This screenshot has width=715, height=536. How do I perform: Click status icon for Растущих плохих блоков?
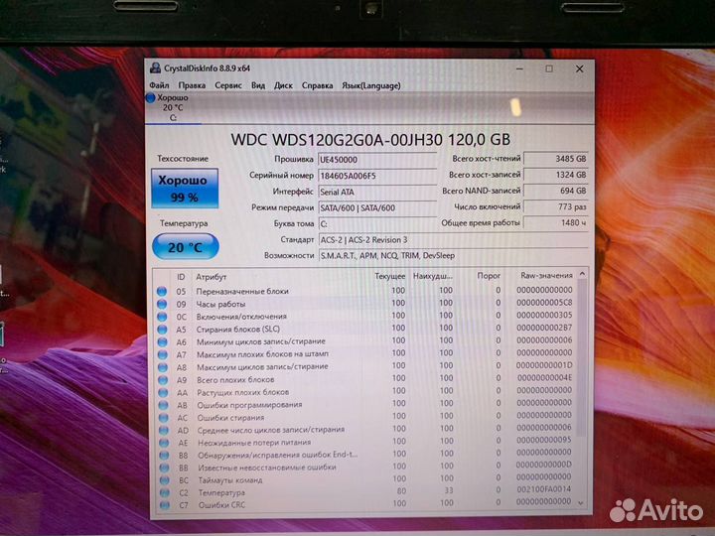(163, 392)
